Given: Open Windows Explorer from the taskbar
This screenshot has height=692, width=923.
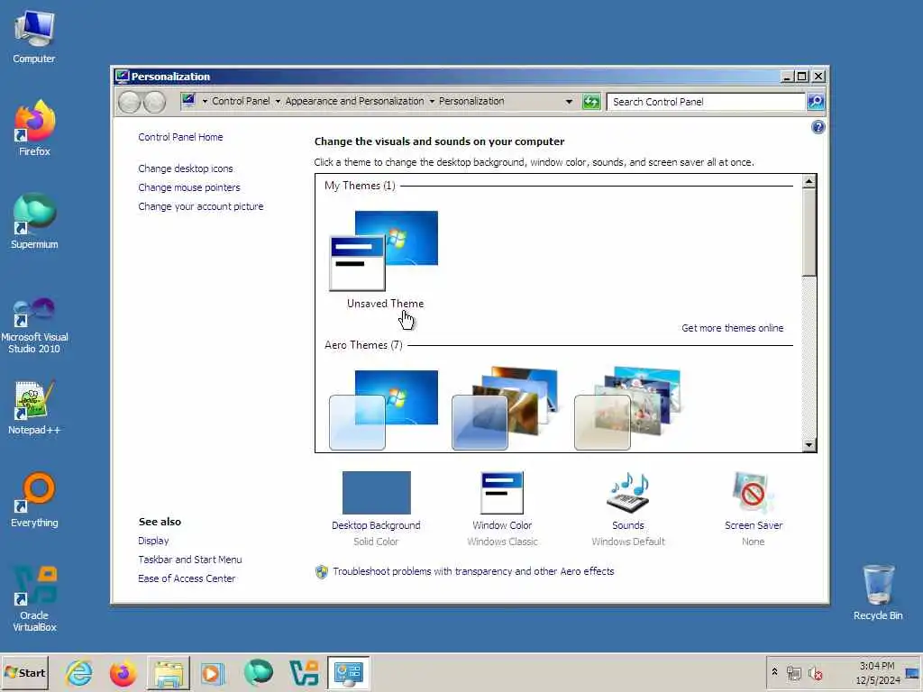Looking at the screenshot, I should click(x=168, y=672).
